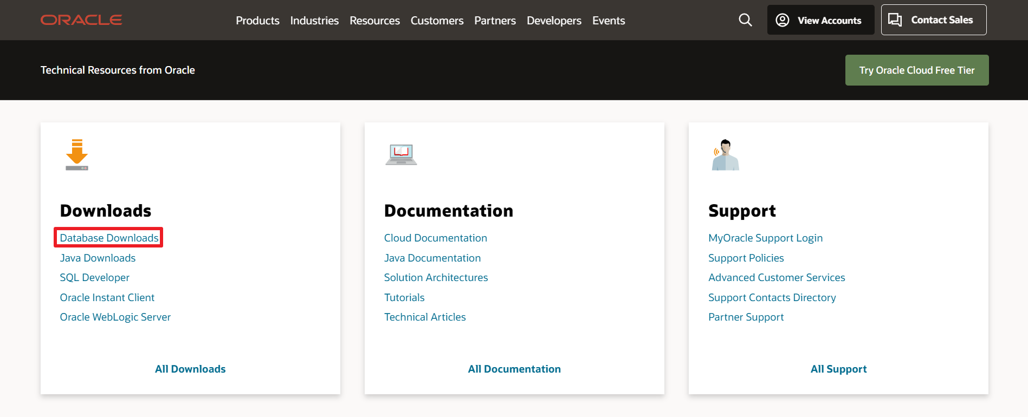This screenshot has height=417, width=1028.
Task: Open the Partners menu
Action: pyautogui.click(x=495, y=21)
